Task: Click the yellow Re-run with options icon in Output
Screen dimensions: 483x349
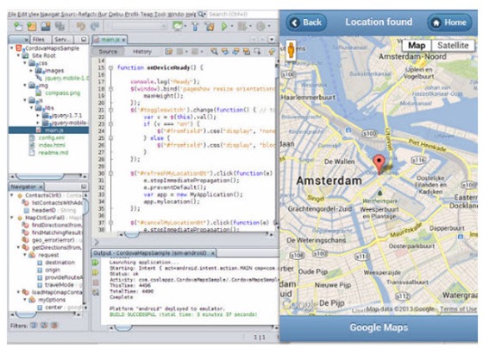Action: tap(96, 272)
